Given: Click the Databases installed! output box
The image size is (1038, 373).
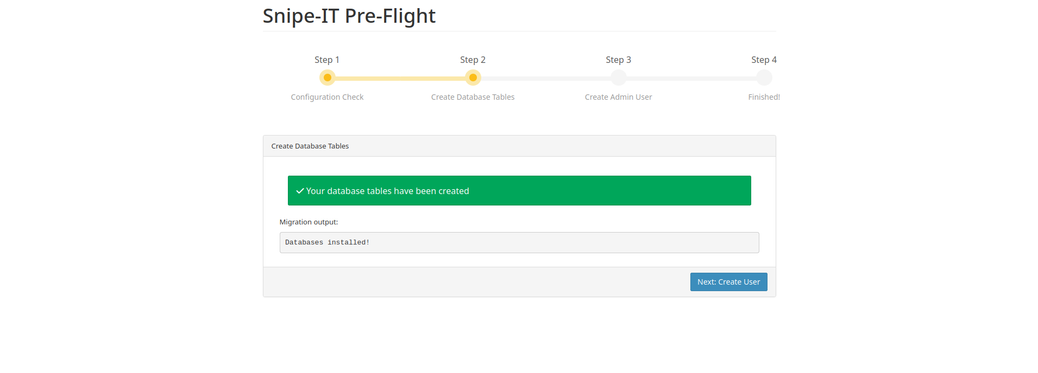Looking at the screenshot, I should coord(519,242).
